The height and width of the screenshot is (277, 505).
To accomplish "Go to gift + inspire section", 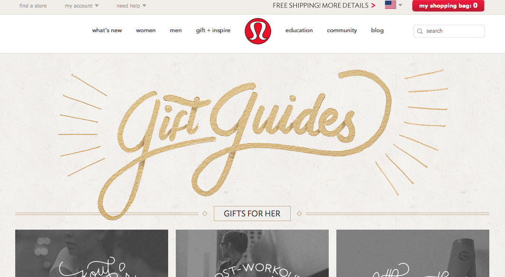I will (213, 30).
